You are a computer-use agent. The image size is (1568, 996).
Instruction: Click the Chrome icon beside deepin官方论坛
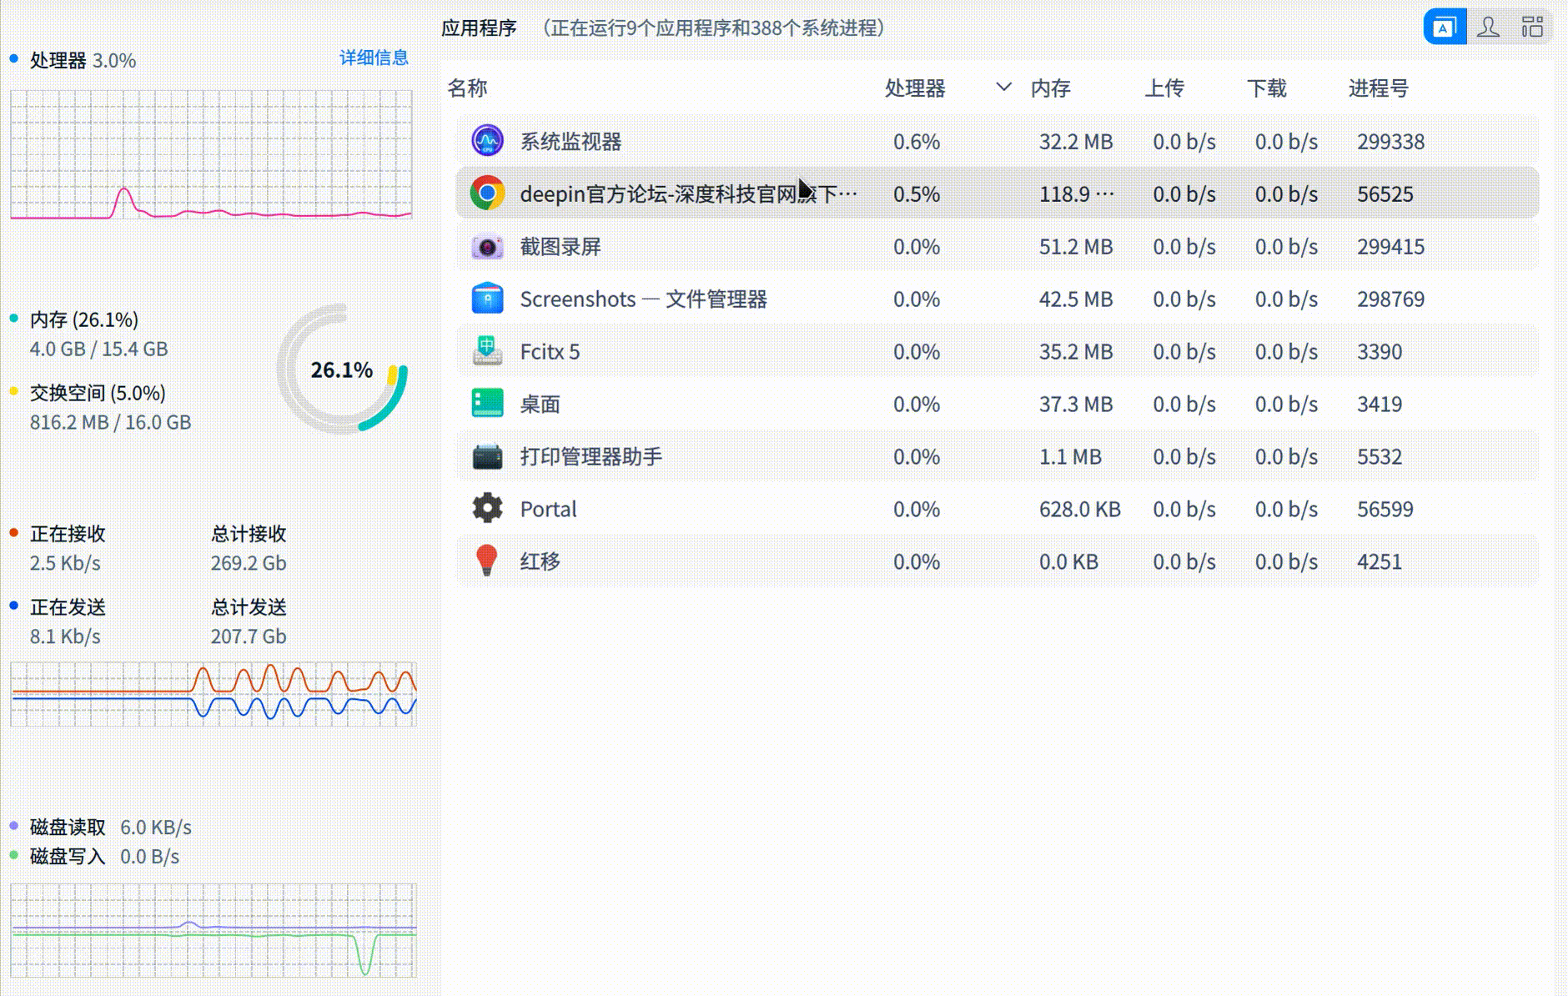click(486, 193)
